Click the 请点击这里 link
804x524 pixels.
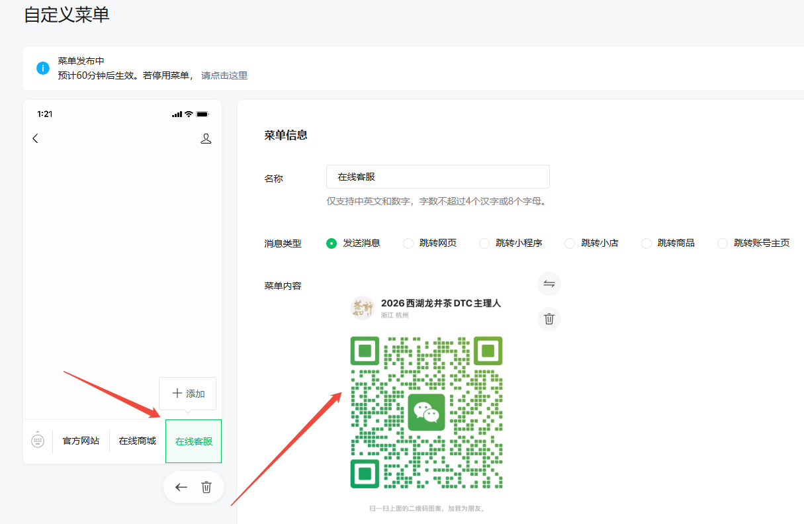(224, 75)
